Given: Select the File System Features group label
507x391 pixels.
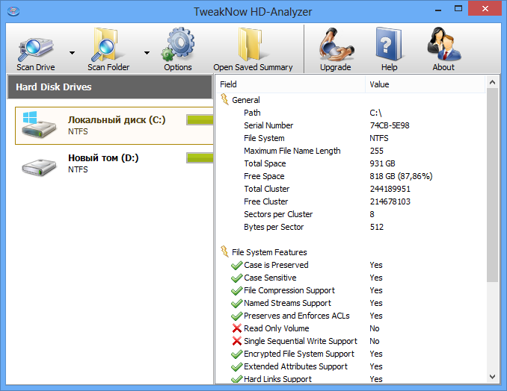Looking at the screenshot, I should tap(269, 252).
